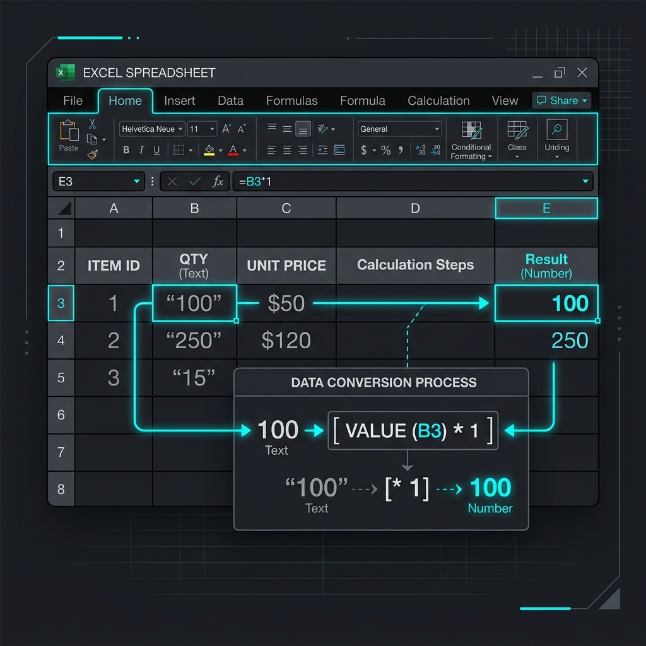
Task: Toggle Bold formatting
Action: click(126, 150)
